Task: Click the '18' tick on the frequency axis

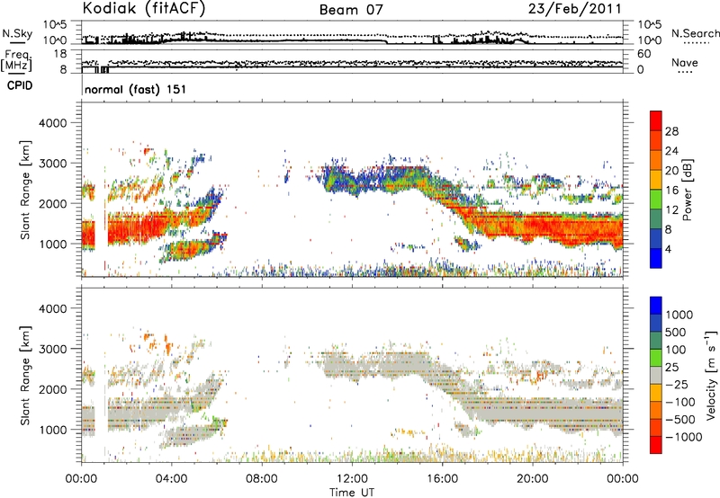Action: (x=59, y=54)
